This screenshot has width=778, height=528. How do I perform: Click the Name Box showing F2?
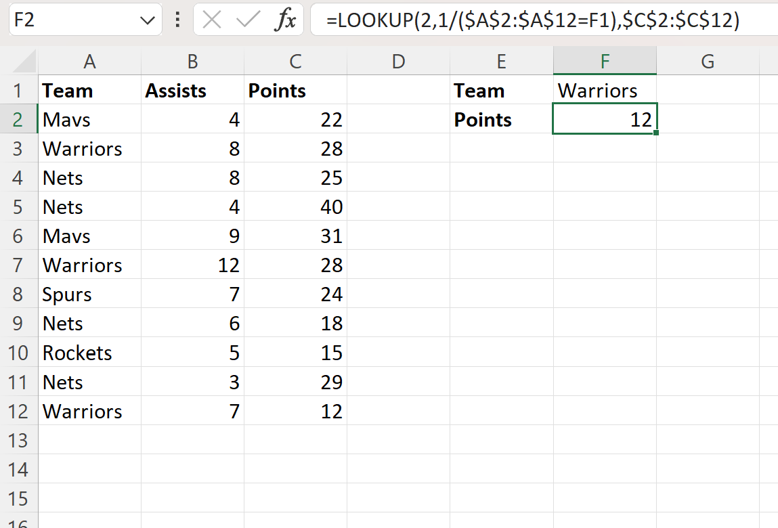click(x=74, y=21)
